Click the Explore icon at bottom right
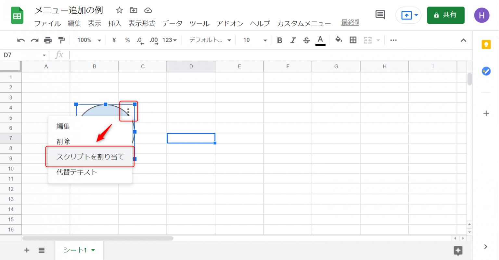Image resolution: width=499 pixels, height=260 pixels. coord(458,250)
